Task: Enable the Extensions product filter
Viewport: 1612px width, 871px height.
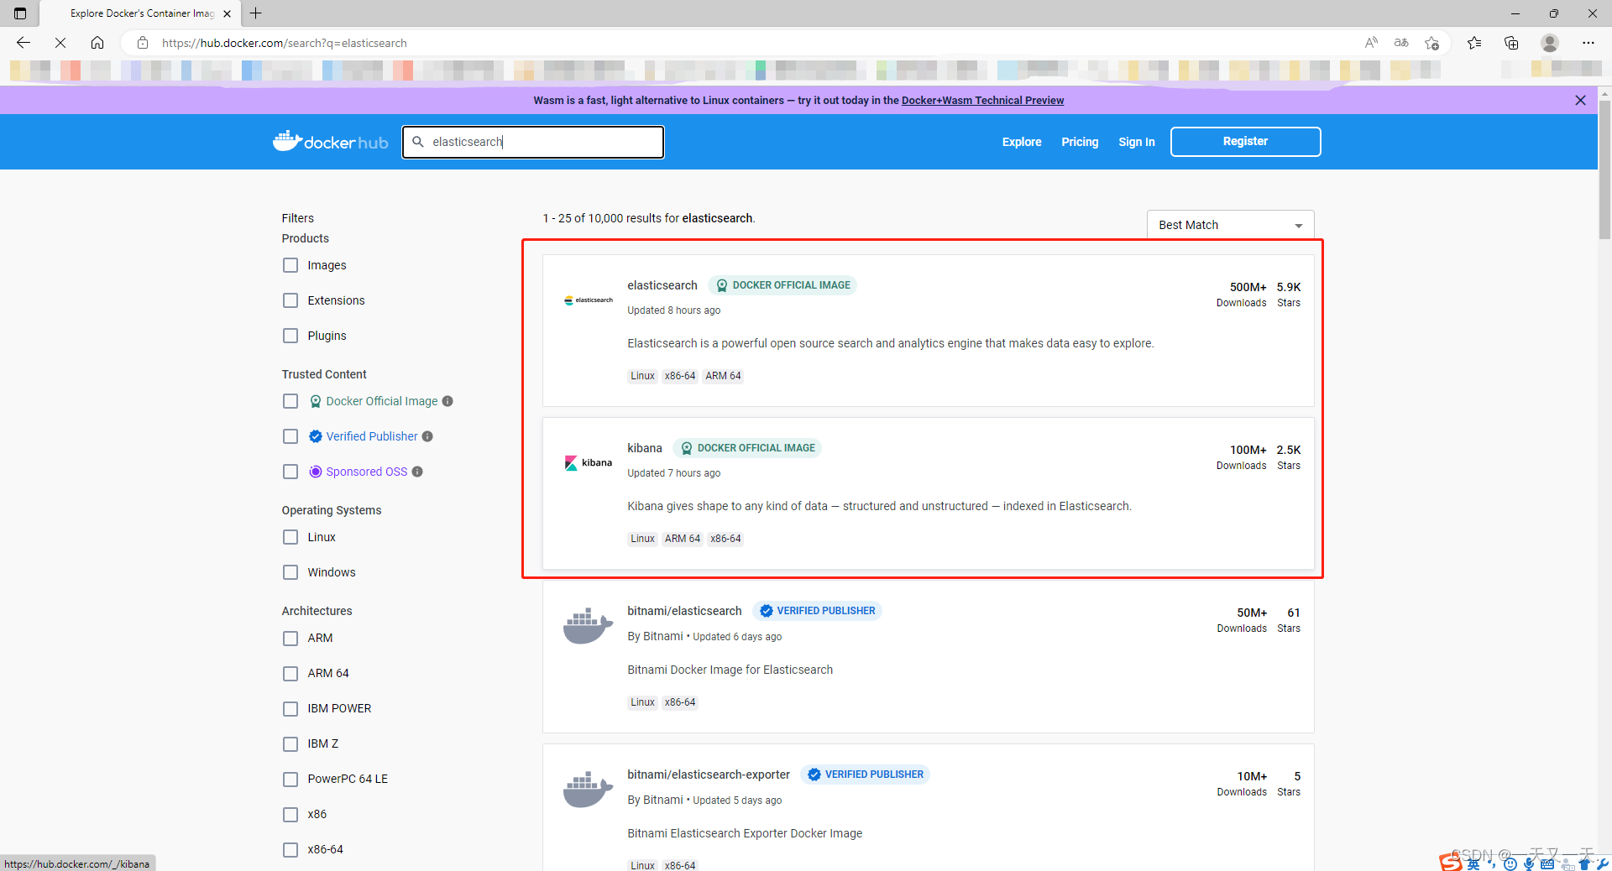Action: 290,300
